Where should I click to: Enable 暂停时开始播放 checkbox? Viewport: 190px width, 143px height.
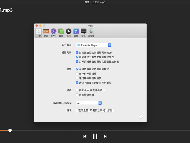point(77,73)
